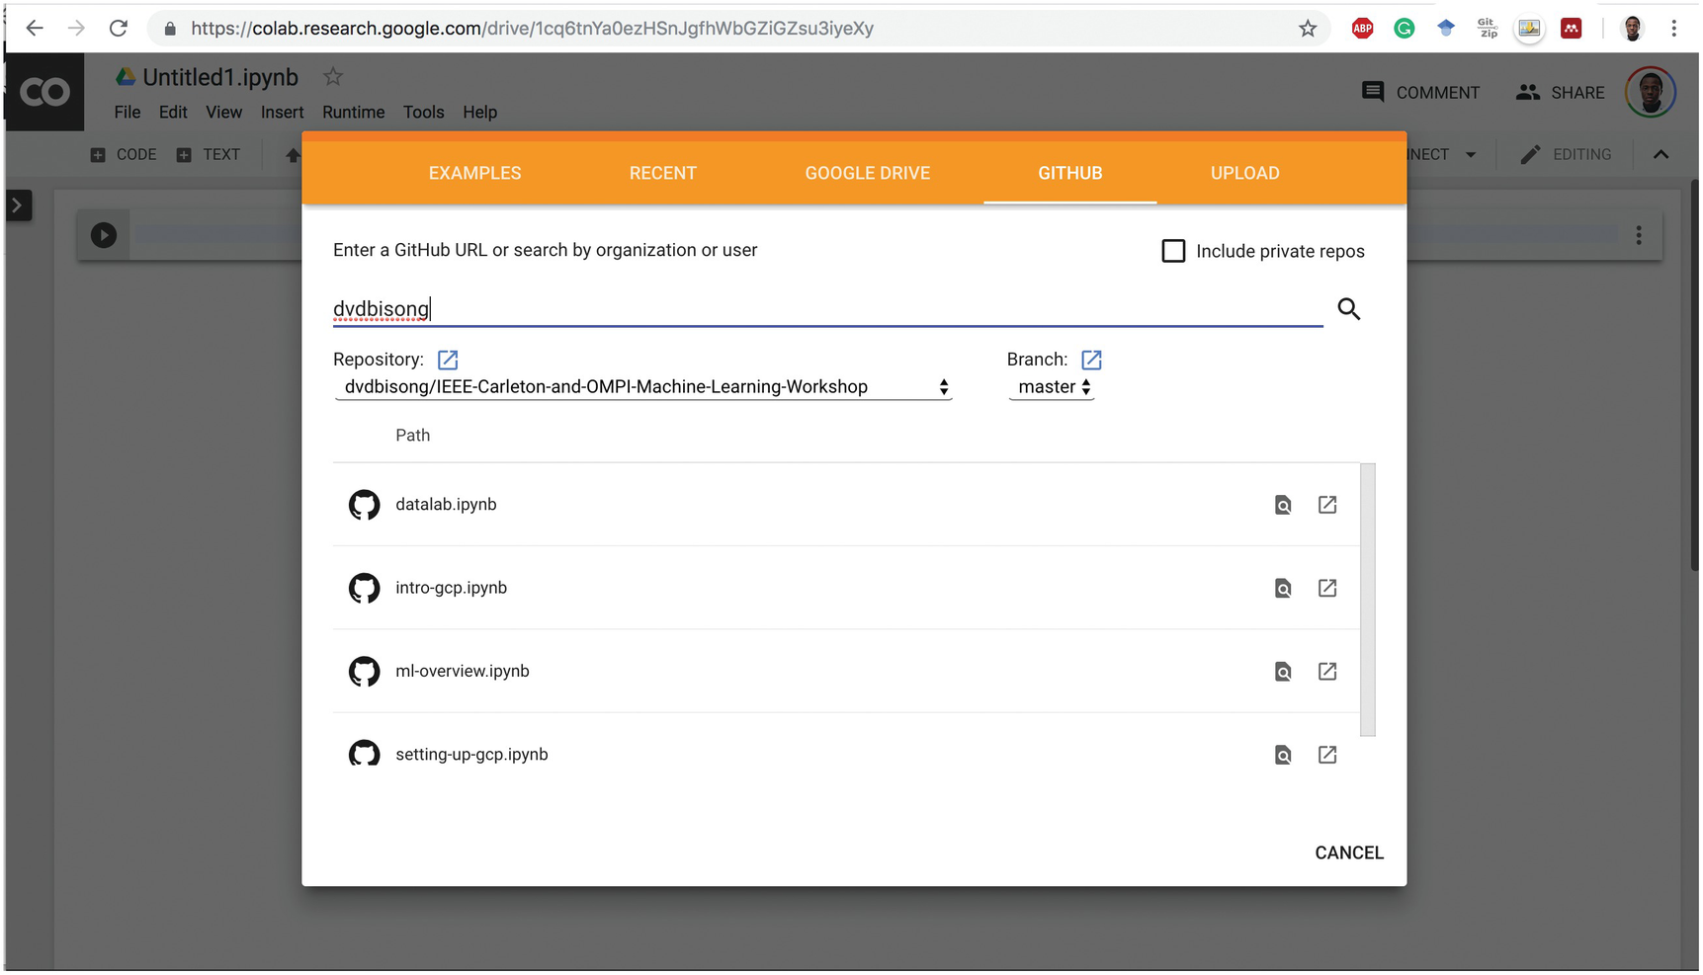Screen dimensions: 1703x975
Task: Open ml-overview.ipynb in new tab icon
Action: [1326, 672]
